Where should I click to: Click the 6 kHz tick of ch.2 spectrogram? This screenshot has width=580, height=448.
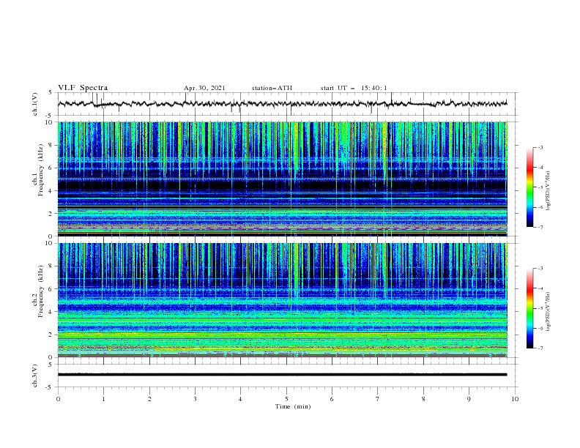coord(51,289)
